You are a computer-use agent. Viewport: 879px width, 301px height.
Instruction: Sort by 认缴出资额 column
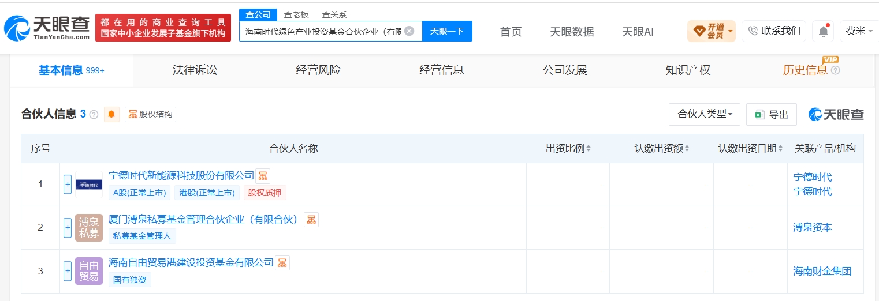click(687, 149)
